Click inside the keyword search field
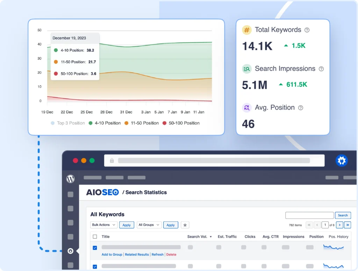 (x=309, y=215)
